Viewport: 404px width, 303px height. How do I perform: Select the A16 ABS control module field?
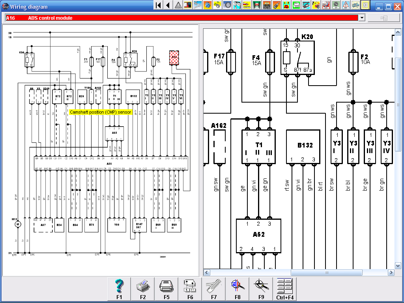pos(181,18)
